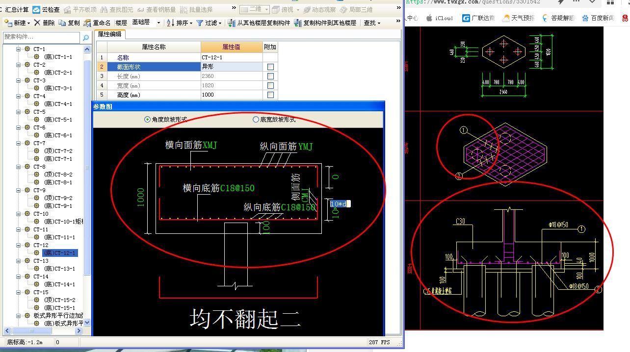This screenshot has width=630, height=352.
Task: Click tree horizontal scrollbar right arrow
Action: coord(79,331)
